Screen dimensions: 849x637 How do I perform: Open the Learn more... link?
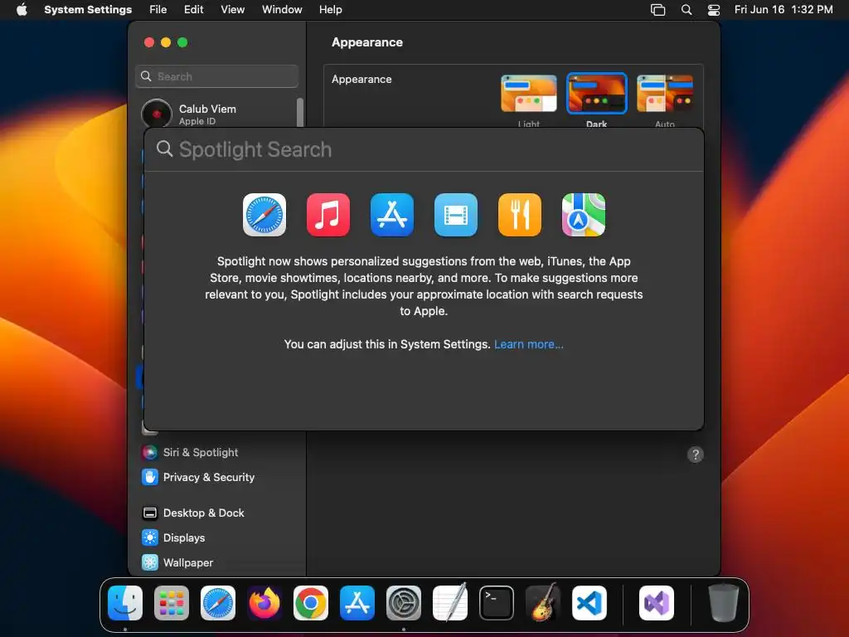pos(528,344)
